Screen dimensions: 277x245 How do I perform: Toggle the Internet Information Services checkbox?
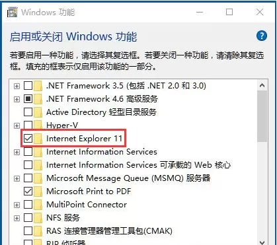click(28, 152)
